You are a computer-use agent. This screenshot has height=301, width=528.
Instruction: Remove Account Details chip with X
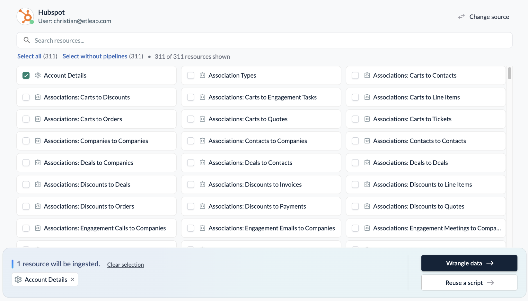pos(73,279)
